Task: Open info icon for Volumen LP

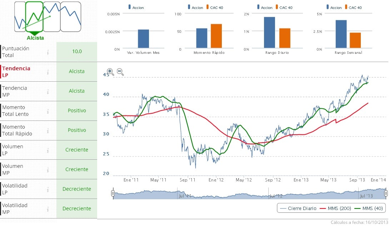Action: click(x=48, y=150)
